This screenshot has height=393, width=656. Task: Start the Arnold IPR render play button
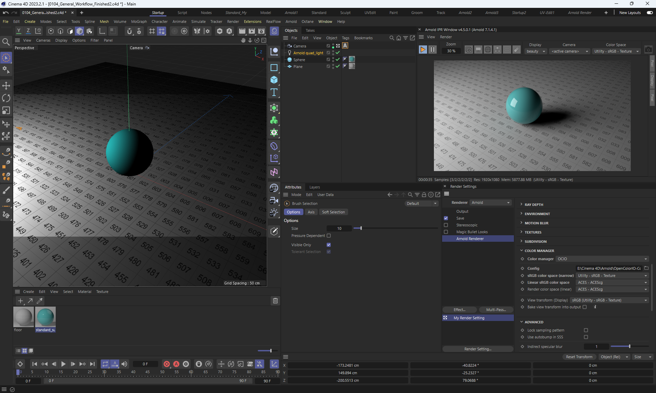pyautogui.click(x=423, y=50)
